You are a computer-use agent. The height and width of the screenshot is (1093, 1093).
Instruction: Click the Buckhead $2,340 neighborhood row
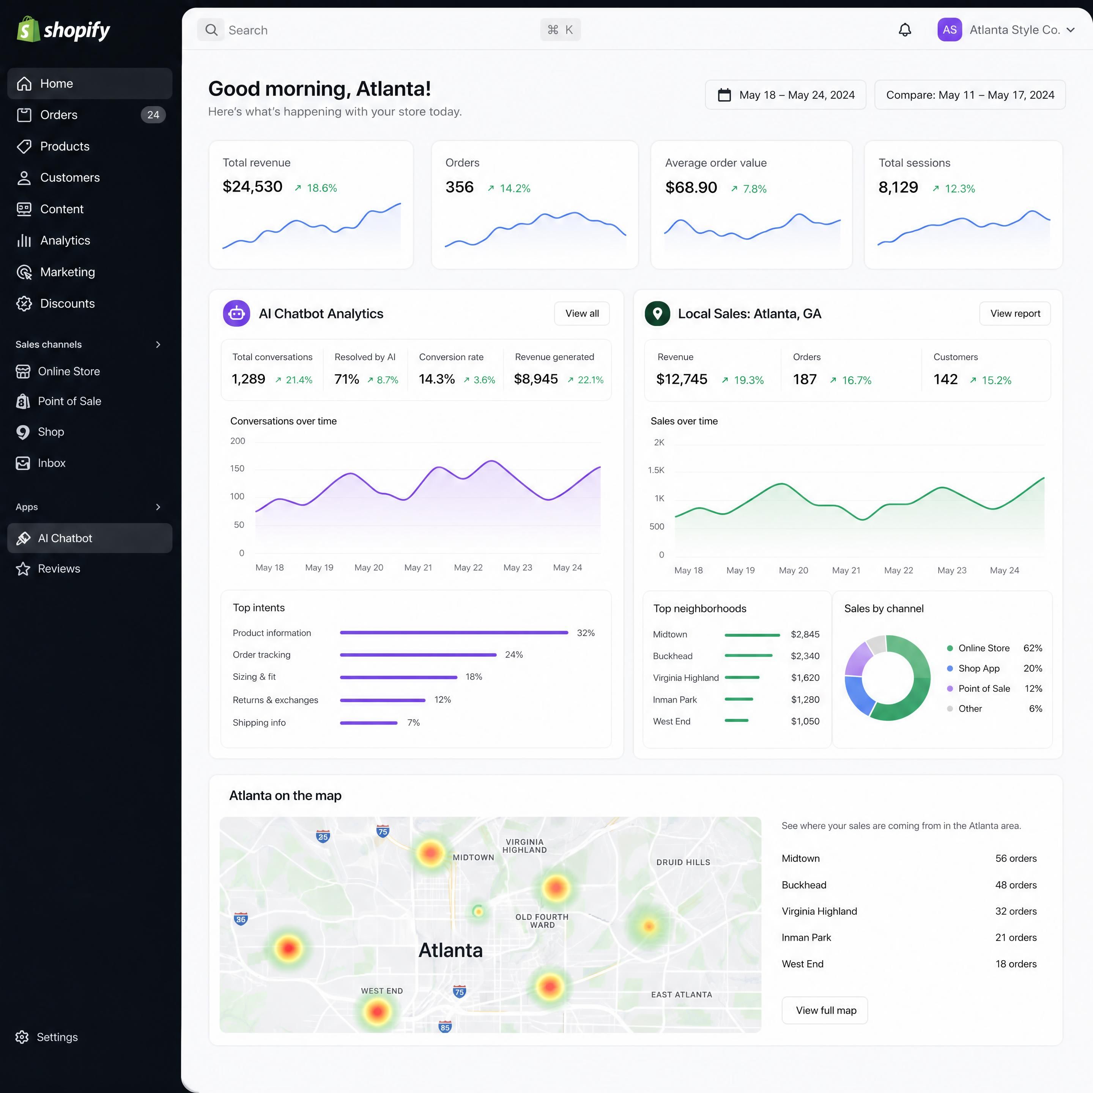click(736, 656)
